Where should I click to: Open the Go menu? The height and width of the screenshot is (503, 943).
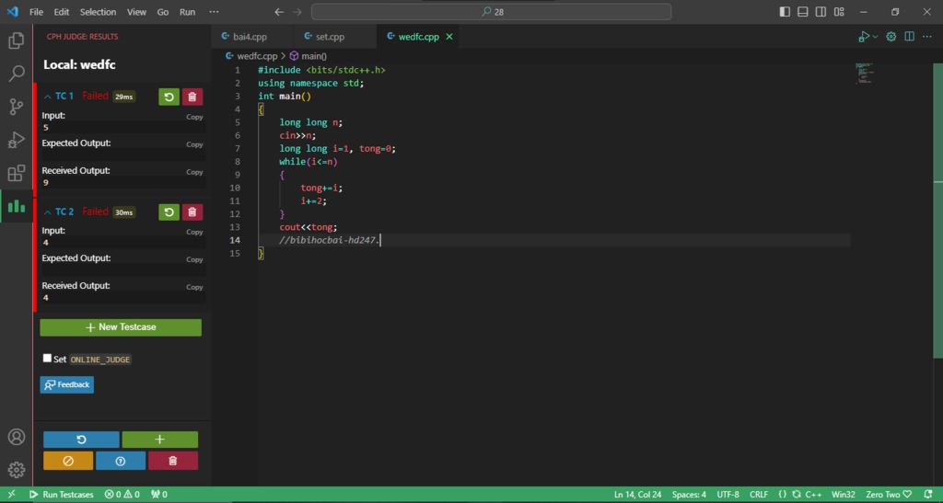163,12
